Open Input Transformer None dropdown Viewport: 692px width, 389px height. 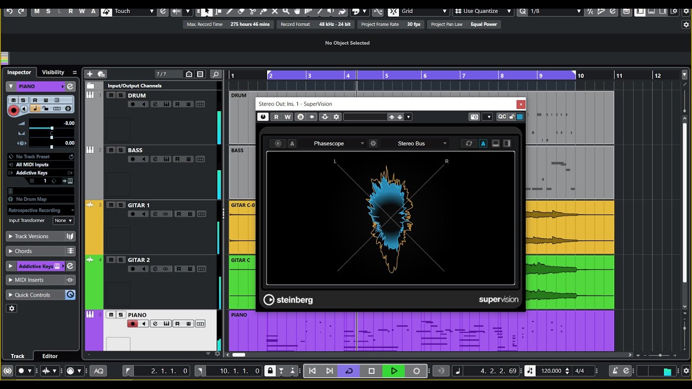(63, 220)
